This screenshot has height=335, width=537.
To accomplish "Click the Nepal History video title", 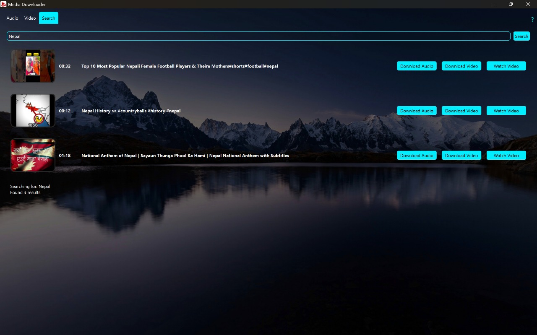I will (131, 111).
